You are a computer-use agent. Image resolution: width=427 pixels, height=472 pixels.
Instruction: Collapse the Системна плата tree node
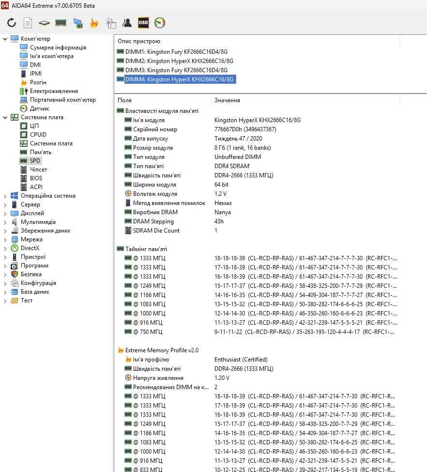click(x=5, y=117)
